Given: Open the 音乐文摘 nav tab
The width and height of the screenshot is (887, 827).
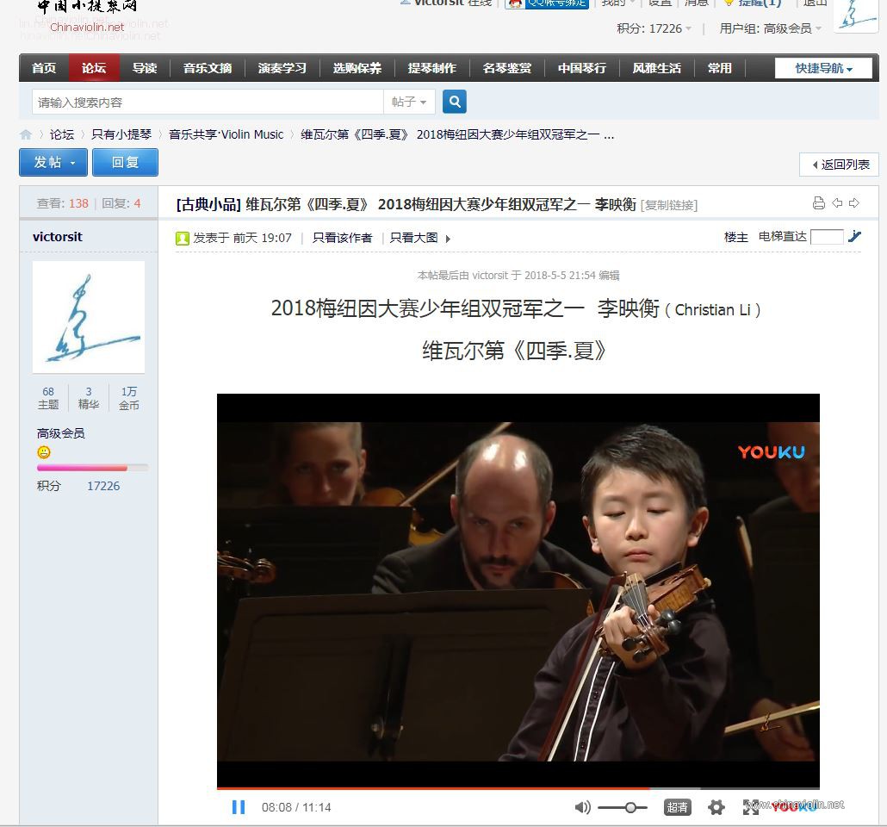Looking at the screenshot, I should click(207, 69).
